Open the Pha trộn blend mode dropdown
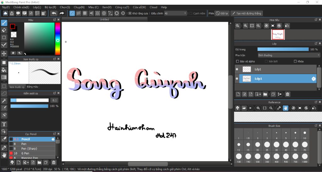 click(x=289, y=55)
